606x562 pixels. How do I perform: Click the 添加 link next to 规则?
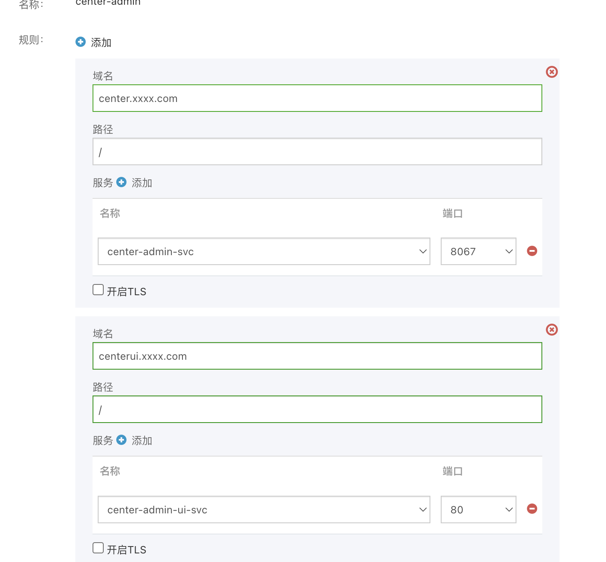click(x=101, y=43)
